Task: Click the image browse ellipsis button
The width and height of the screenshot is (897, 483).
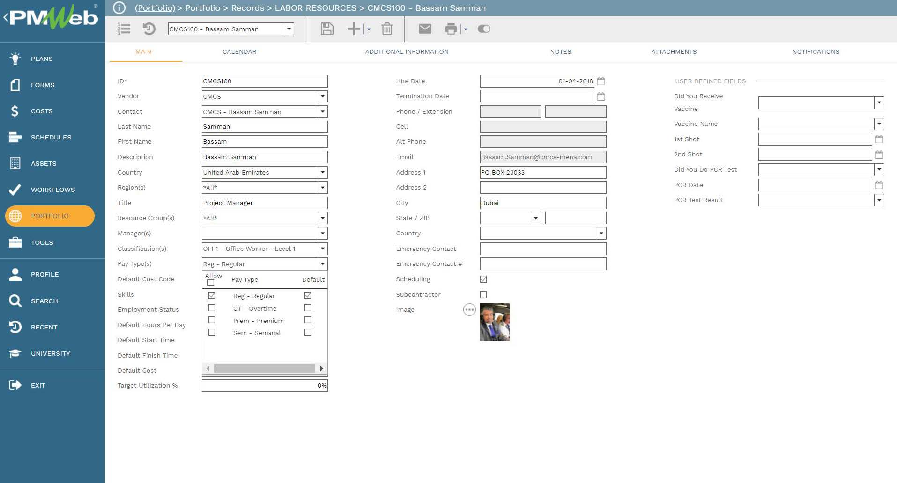Action: (469, 310)
